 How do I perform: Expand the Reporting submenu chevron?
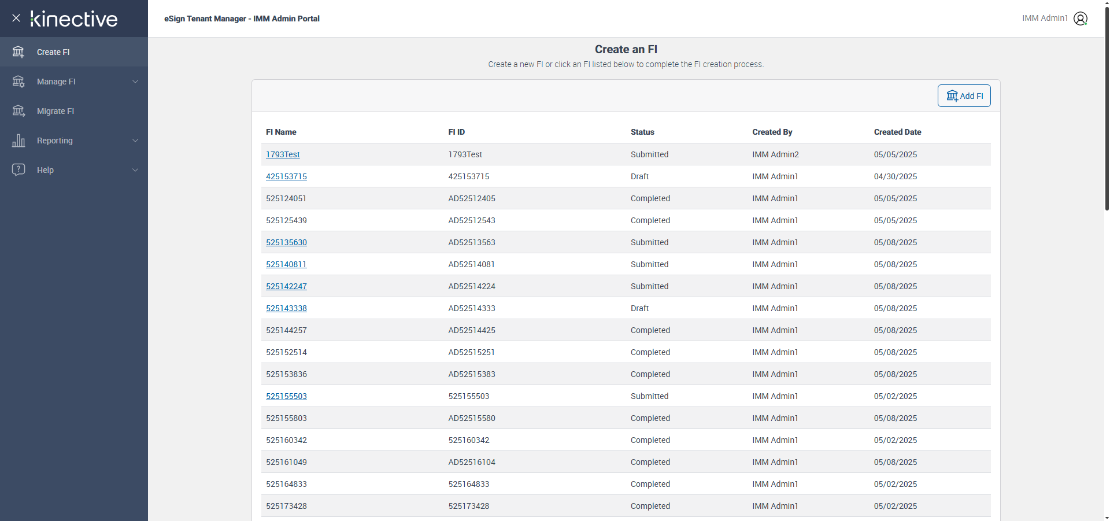(x=135, y=141)
